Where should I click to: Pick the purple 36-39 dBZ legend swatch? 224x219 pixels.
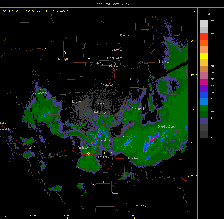point(204,88)
